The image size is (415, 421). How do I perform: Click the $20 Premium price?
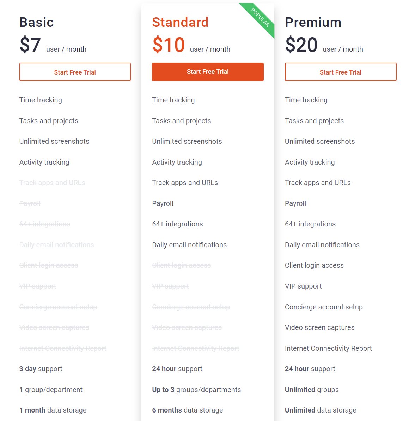click(x=301, y=45)
